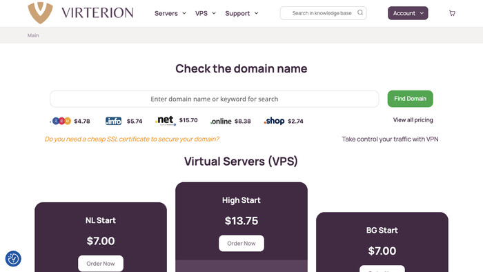This screenshot has width=483, height=272.
Task: Order the NL Start plan
Action: [101, 264]
